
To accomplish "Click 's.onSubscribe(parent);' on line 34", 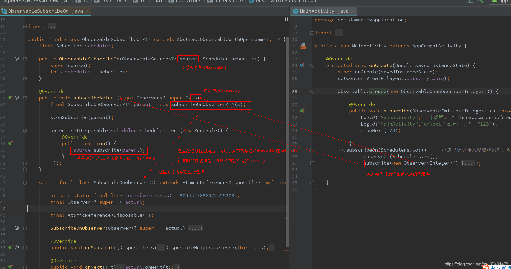I will pyautogui.click(x=82, y=117).
